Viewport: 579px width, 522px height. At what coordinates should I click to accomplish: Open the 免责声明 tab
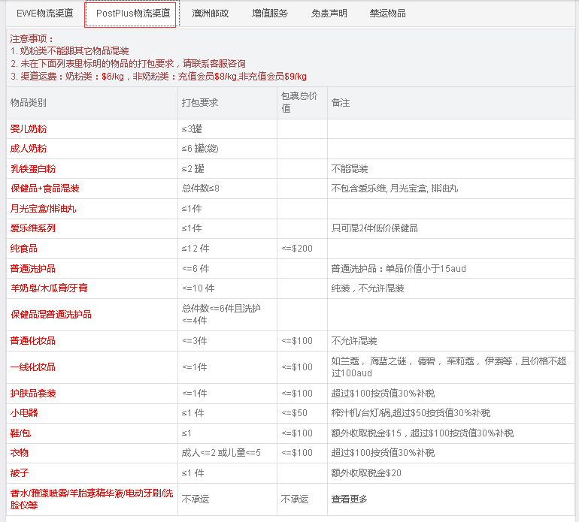click(x=329, y=14)
